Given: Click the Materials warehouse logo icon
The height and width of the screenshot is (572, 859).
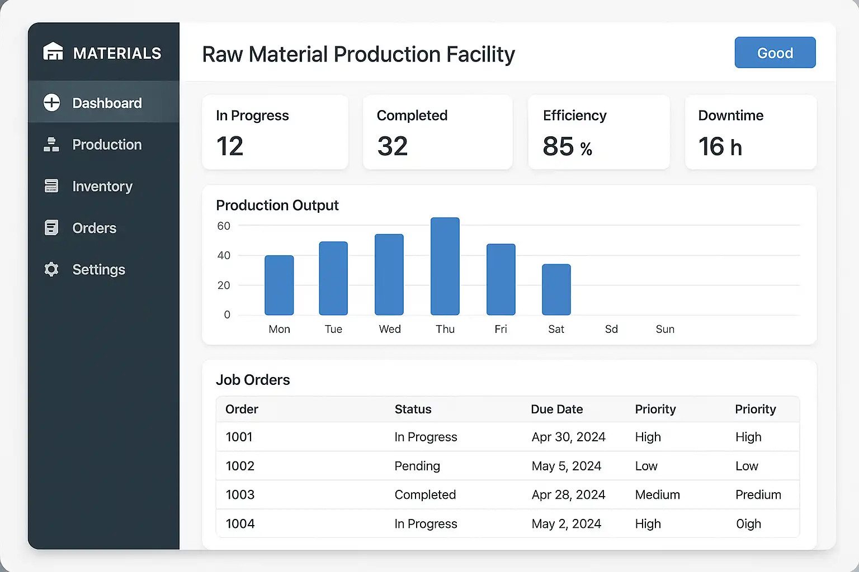Looking at the screenshot, I should click(53, 52).
